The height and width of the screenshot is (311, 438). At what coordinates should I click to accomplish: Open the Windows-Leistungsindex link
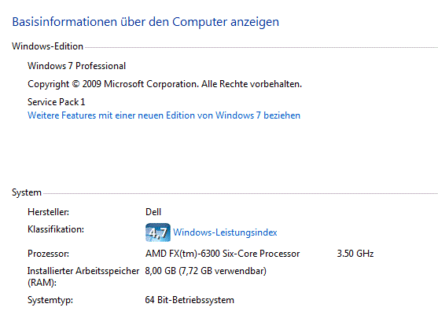click(225, 232)
